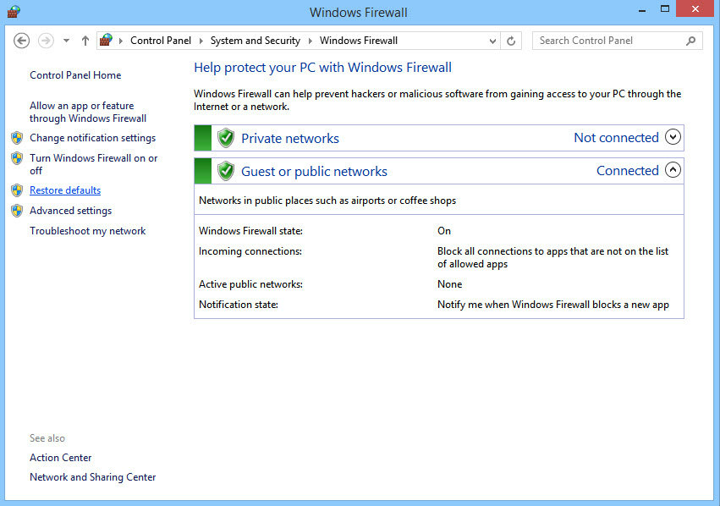
Task: Expand arrow after System and Security breadcrumb
Action: [311, 41]
